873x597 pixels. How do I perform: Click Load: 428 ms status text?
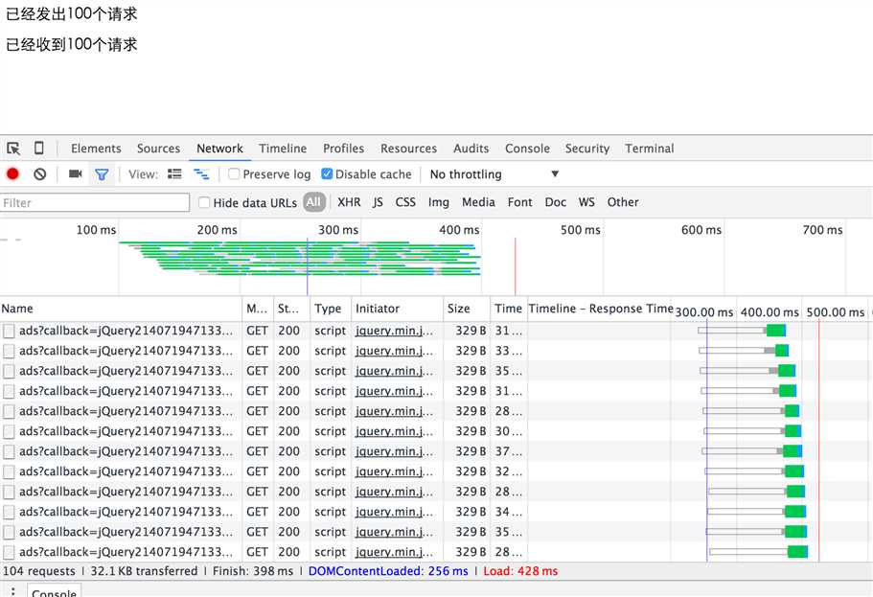pos(520,571)
